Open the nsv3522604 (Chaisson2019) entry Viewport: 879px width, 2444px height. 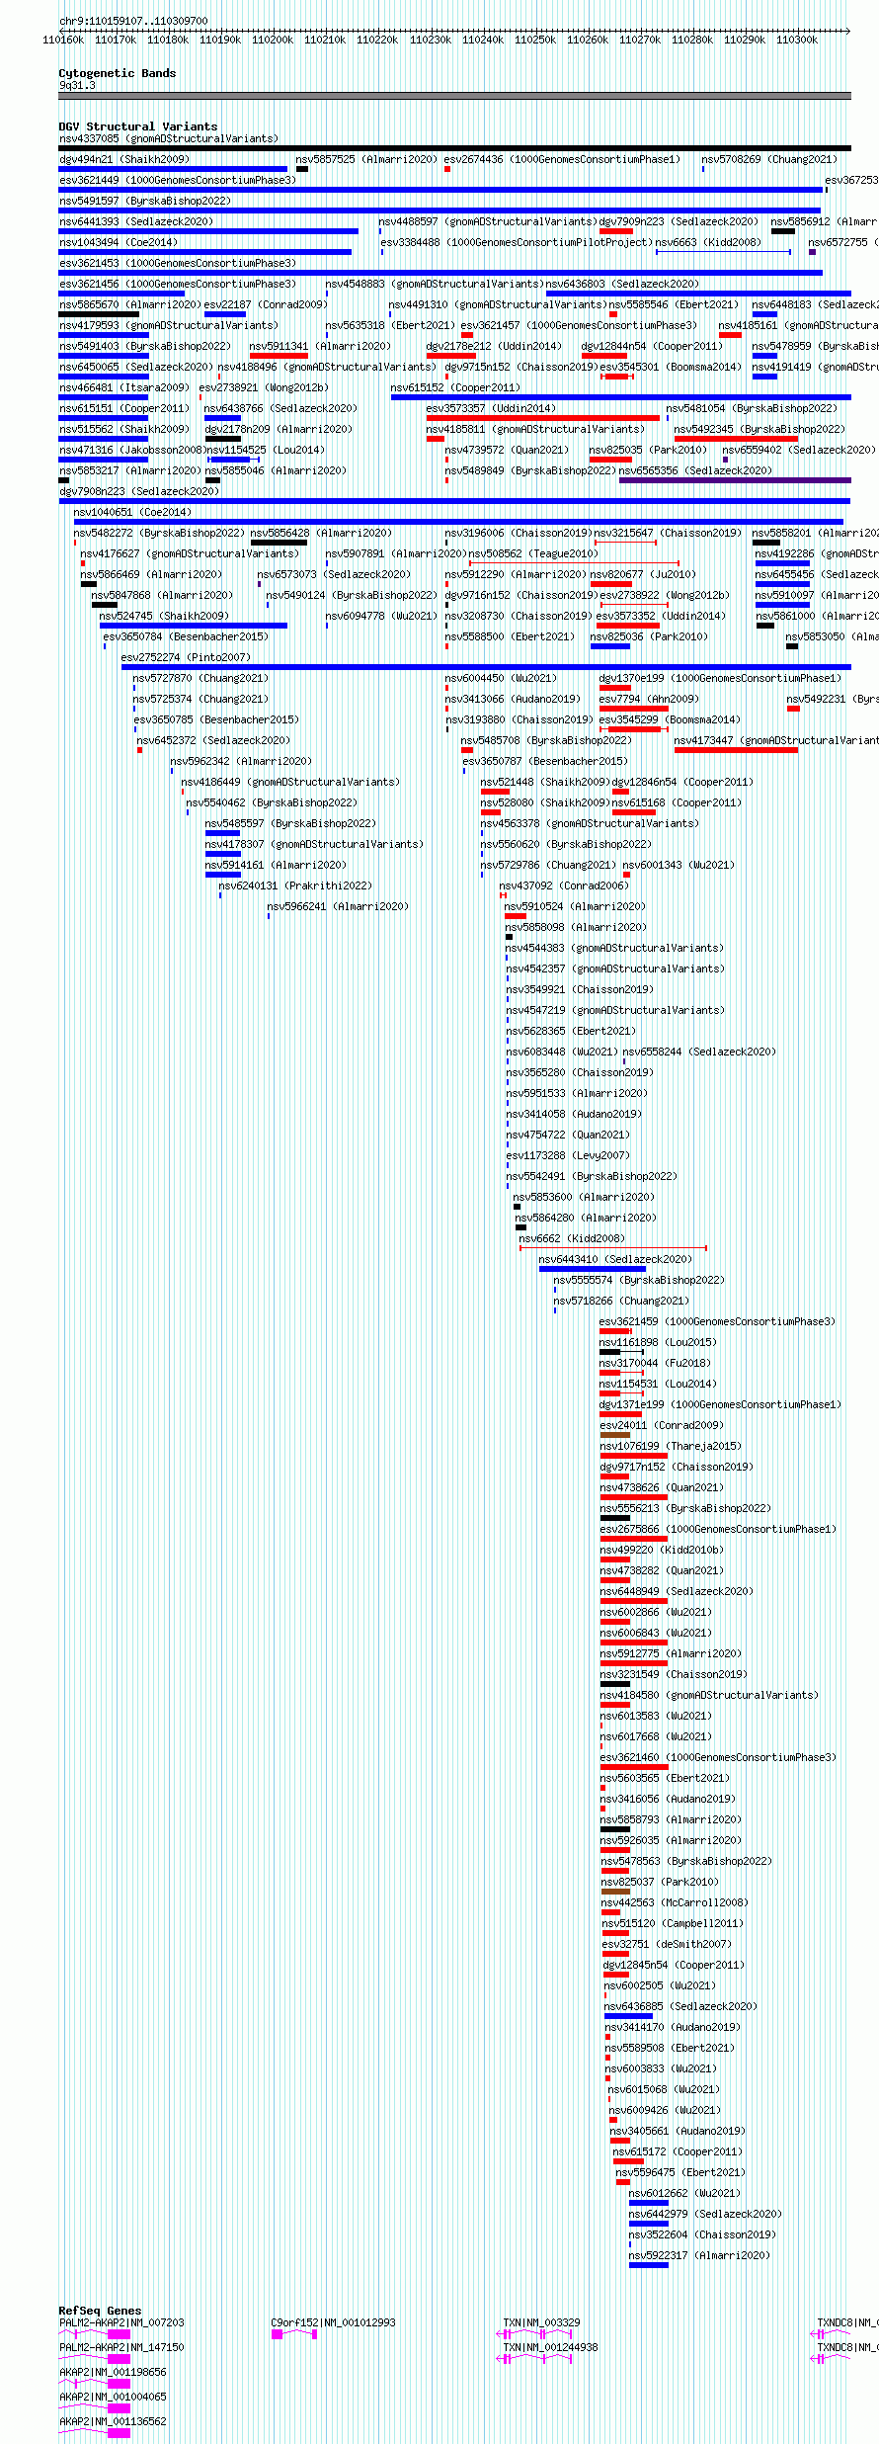coord(702,2234)
